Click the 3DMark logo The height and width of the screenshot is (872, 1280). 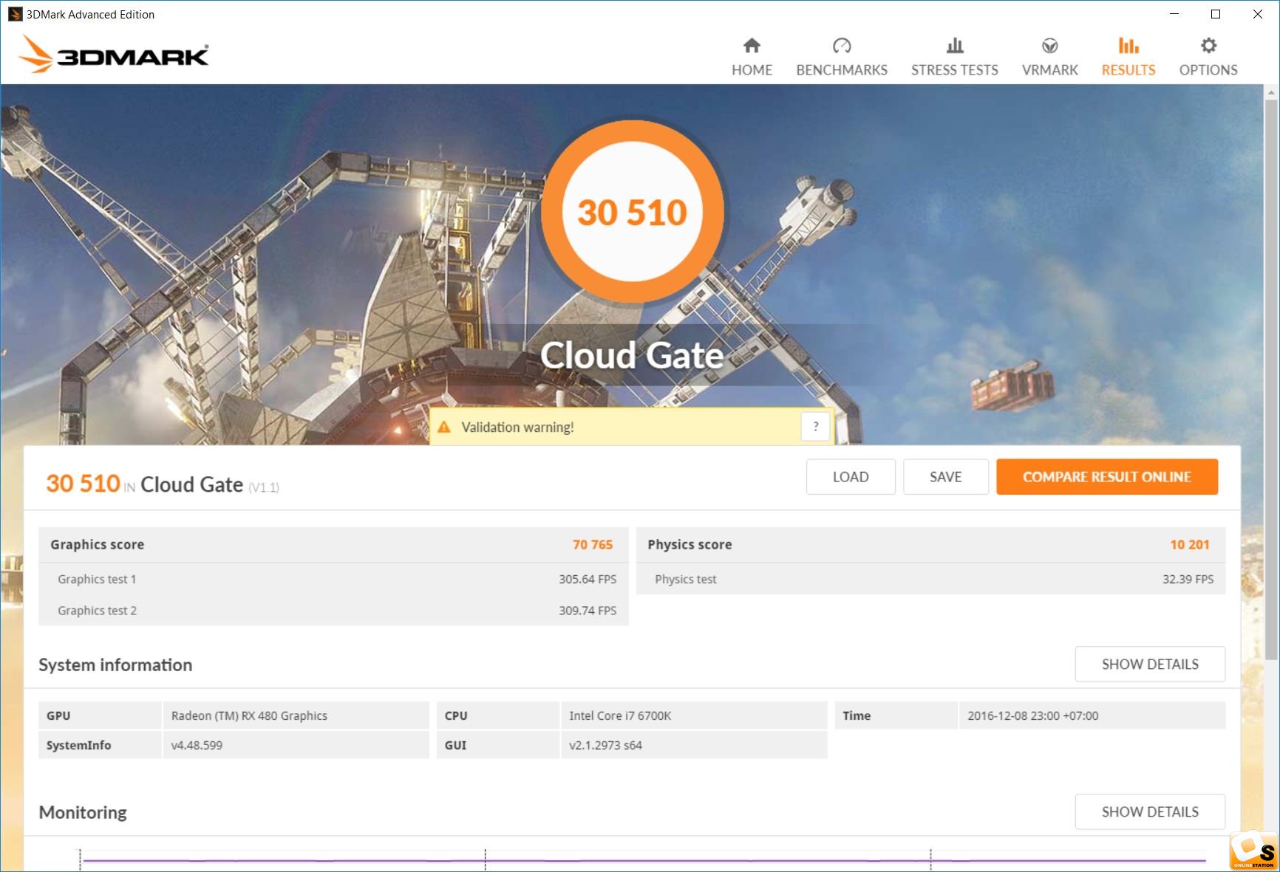point(114,55)
